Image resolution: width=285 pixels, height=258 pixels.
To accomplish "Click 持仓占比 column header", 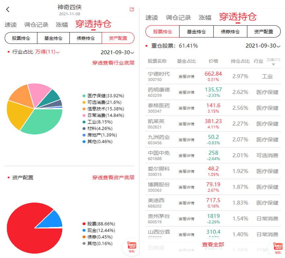I will pos(240,61).
